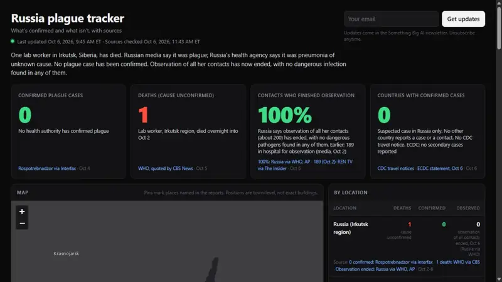Focus the Your email input field
The height and width of the screenshot is (282, 502).
click(x=391, y=19)
